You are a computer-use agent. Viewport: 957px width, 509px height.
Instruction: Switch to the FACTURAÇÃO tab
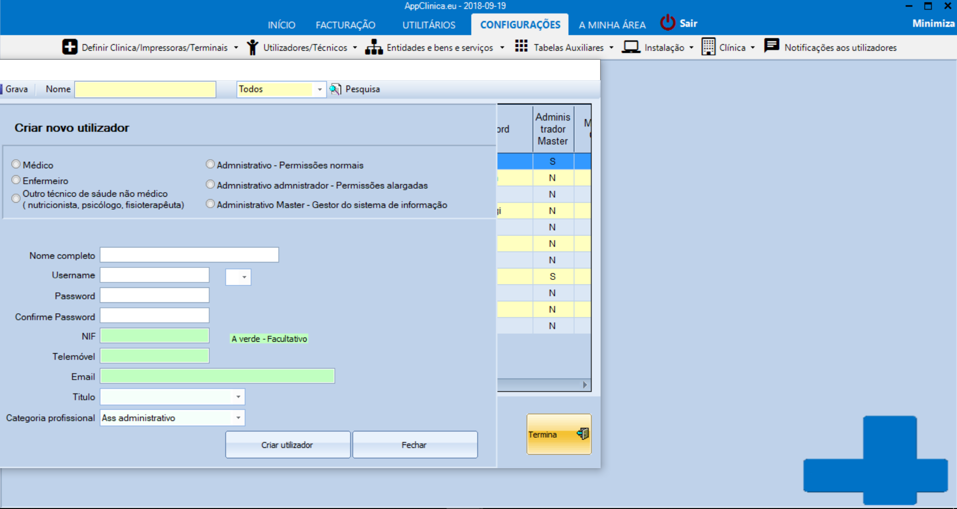345,25
